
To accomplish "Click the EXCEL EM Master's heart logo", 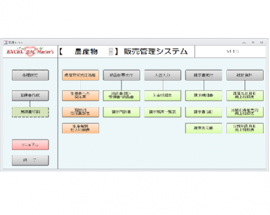I will (30, 52).
